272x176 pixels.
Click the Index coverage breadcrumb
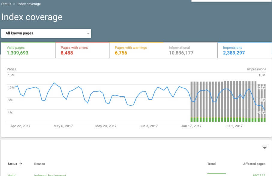click(x=29, y=4)
